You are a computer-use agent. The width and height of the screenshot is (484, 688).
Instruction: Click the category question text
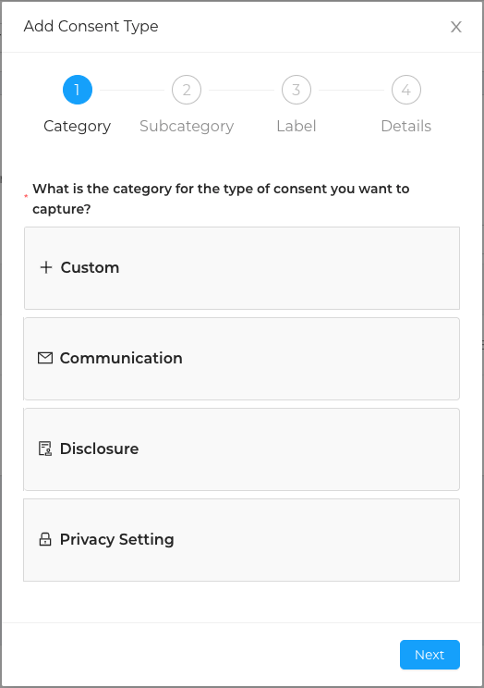pos(221,199)
